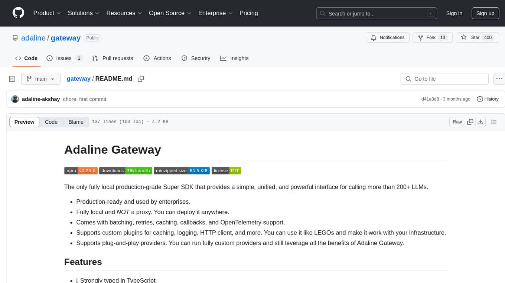Click the repository icon beside adaline

click(15, 38)
